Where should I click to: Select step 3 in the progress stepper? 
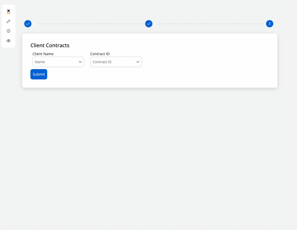tap(269, 24)
